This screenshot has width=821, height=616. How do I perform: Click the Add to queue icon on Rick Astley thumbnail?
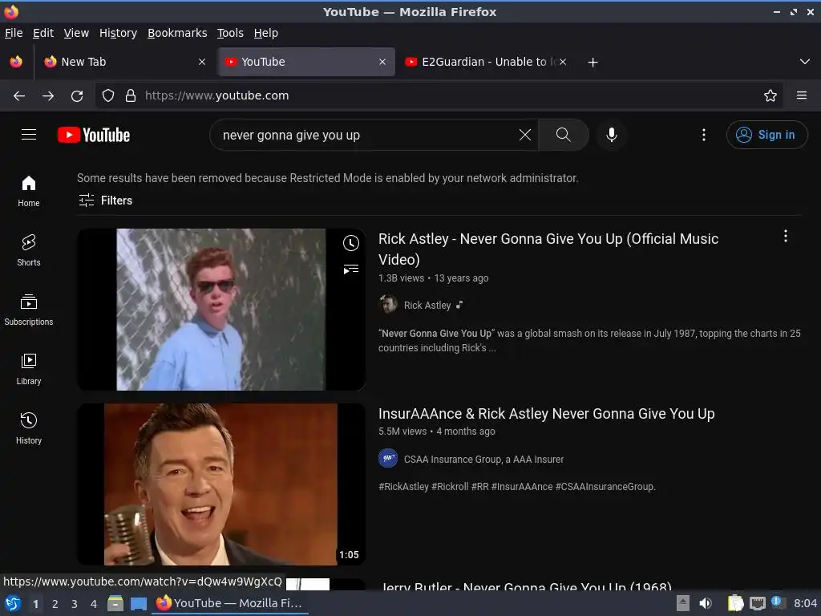click(x=351, y=269)
